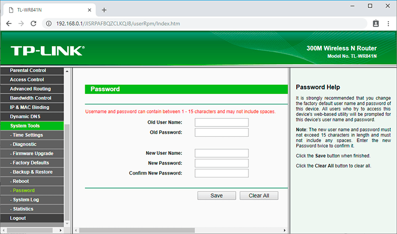Click the 300M Wireless N Router text

coord(342,48)
